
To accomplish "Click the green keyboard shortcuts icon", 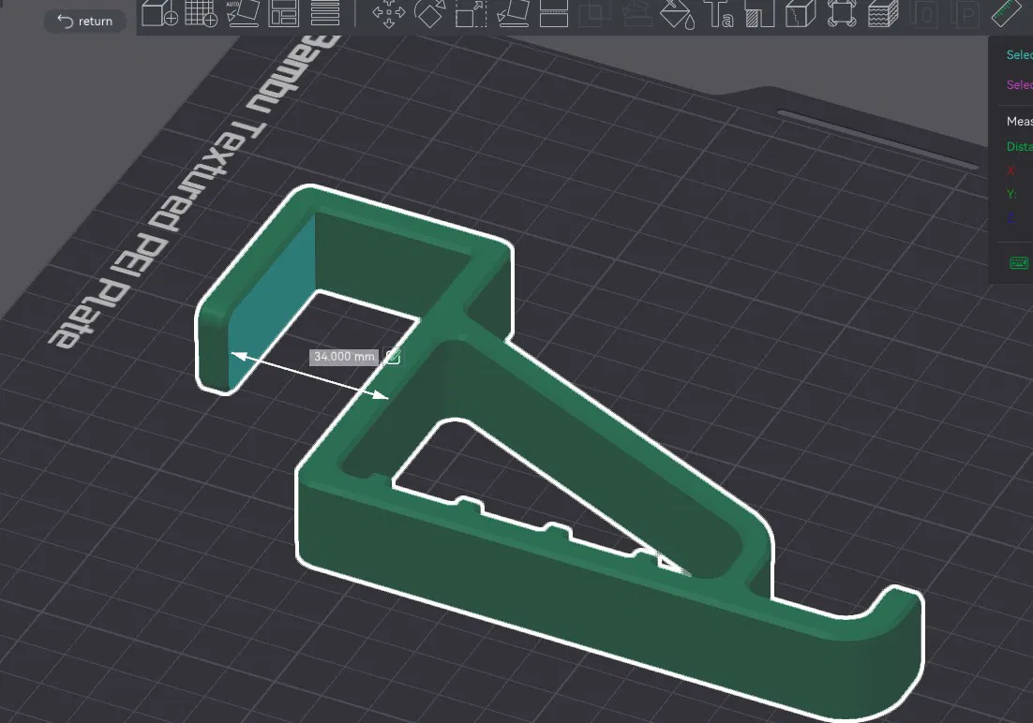I will point(1019,263).
